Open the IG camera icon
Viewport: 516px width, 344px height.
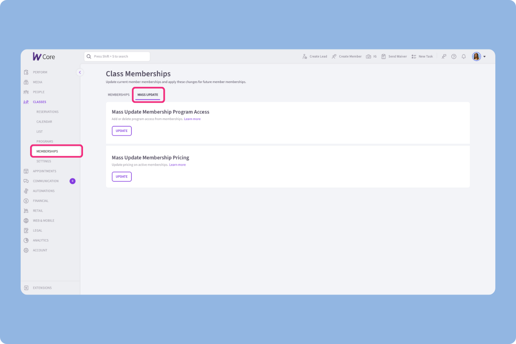[x=369, y=56]
